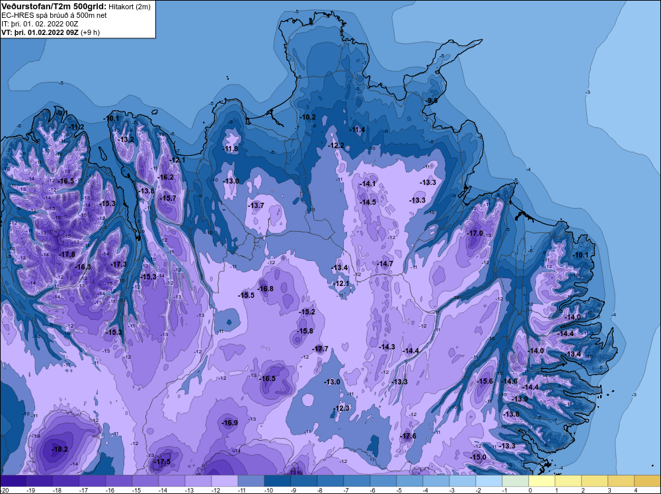Click the -15.8 temperature label
The image size is (661, 494).
[x=305, y=331]
